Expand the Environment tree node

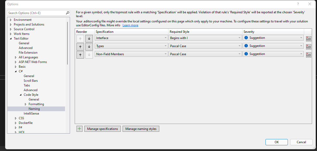(11, 20)
